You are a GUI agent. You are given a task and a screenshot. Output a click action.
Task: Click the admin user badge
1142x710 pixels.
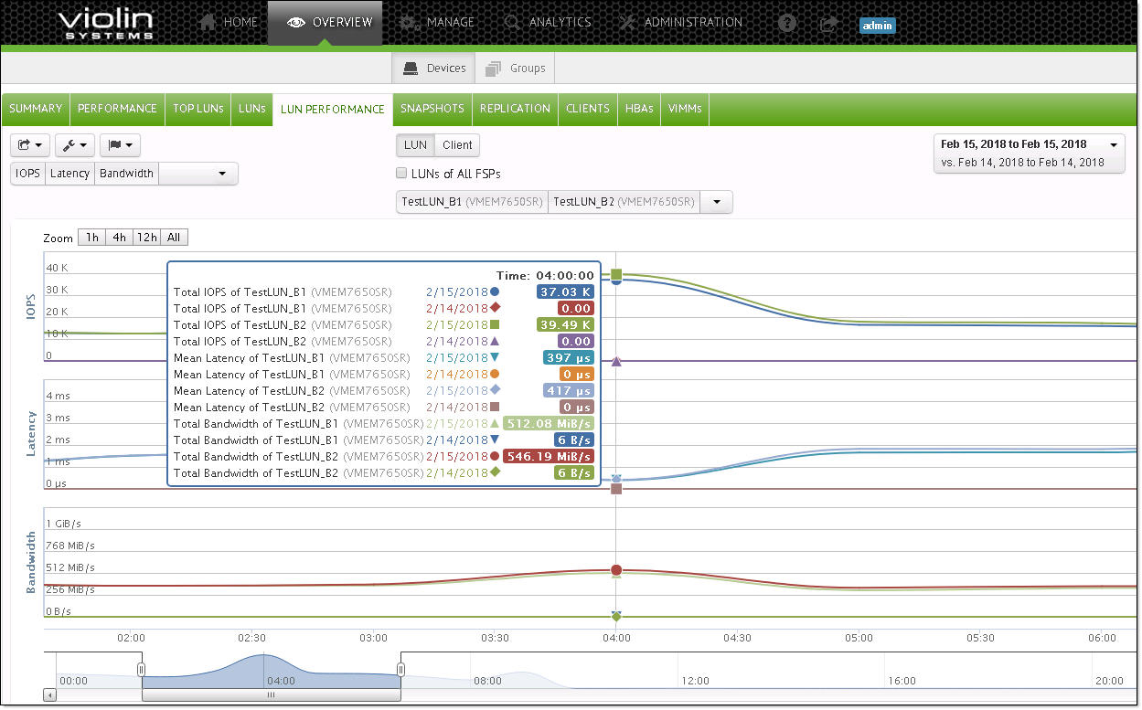coord(877,26)
